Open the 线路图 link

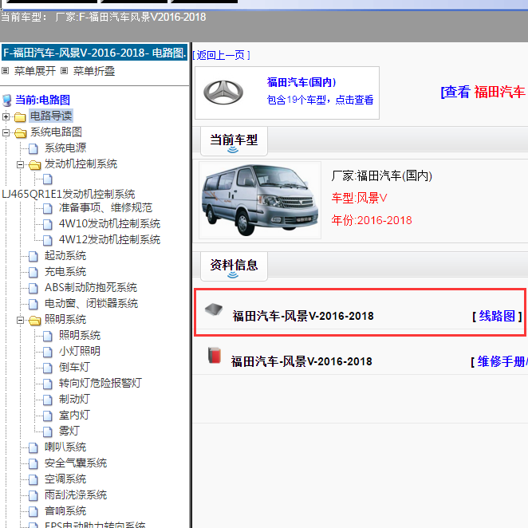coord(497,316)
